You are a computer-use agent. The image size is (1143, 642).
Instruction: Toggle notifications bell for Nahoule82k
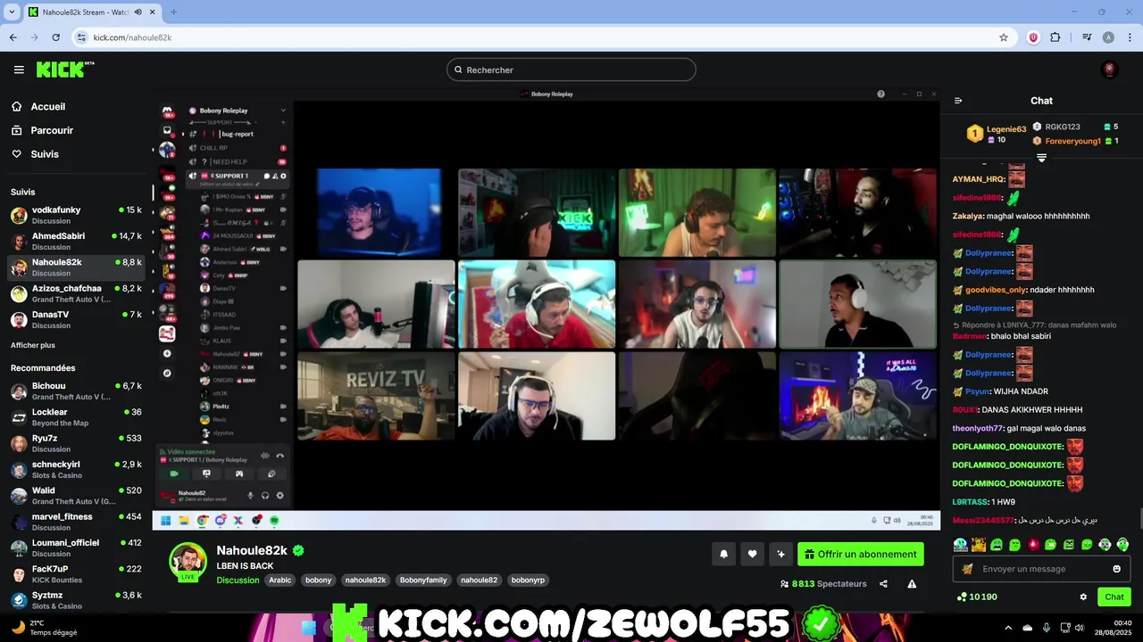(x=723, y=554)
